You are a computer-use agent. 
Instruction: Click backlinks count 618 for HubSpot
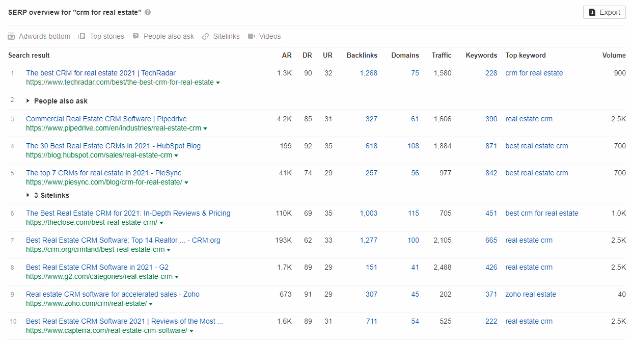[371, 146]
